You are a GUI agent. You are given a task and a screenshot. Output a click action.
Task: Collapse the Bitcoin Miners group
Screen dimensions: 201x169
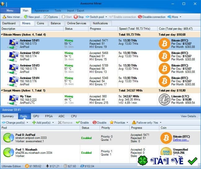pos(2,34)
